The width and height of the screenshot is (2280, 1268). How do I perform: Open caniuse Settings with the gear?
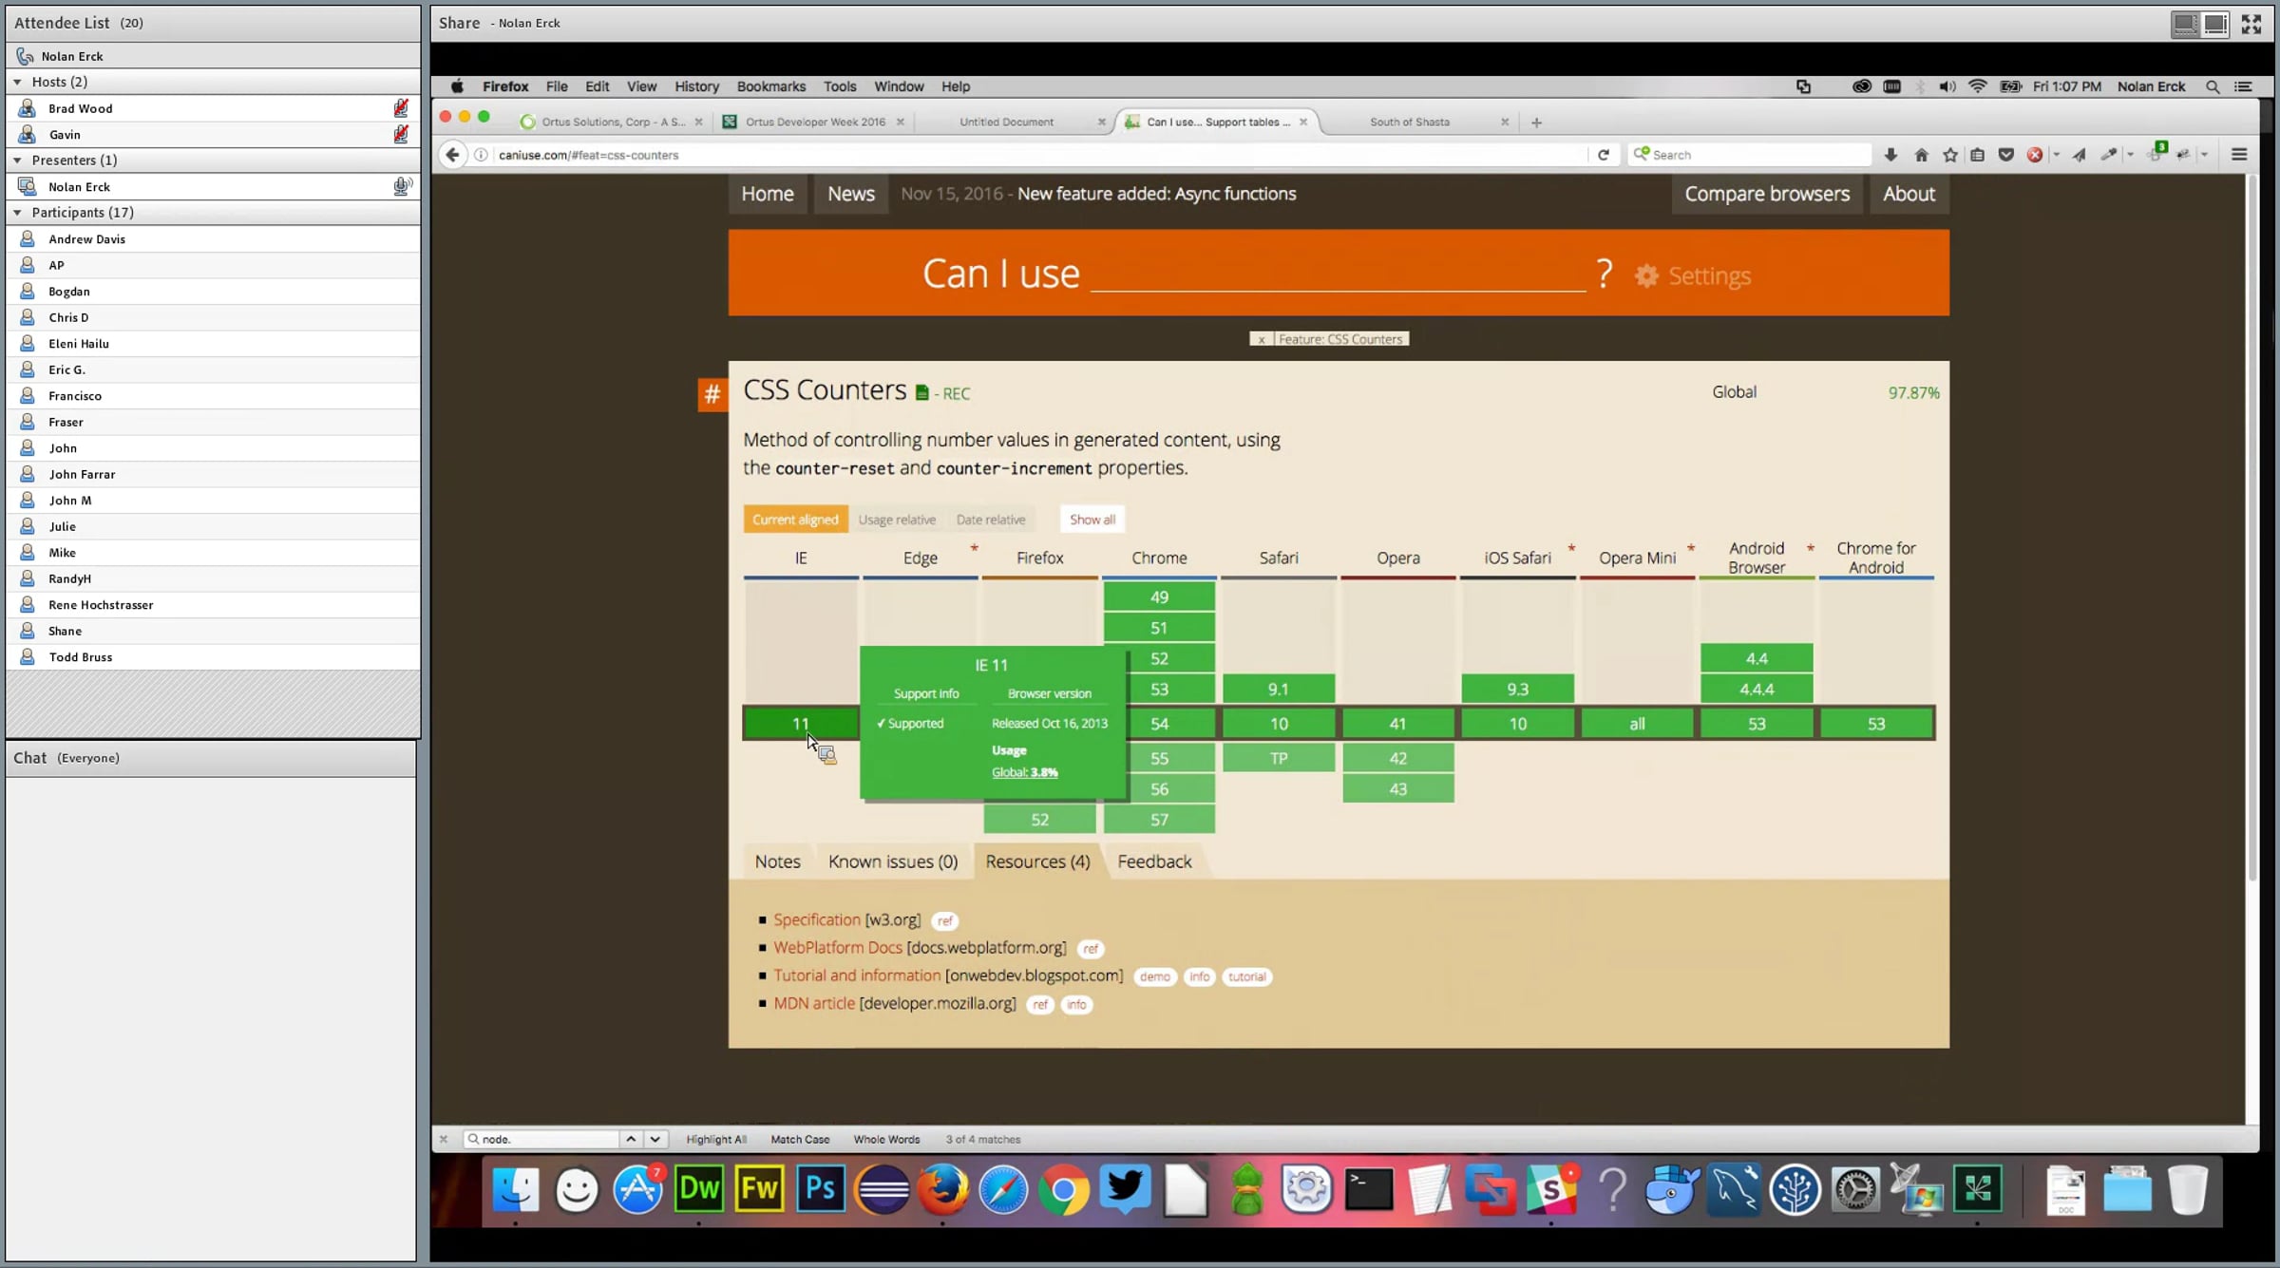[1692, 275]
